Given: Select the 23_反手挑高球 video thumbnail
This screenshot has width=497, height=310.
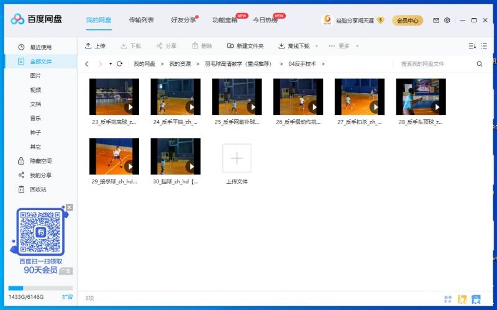Looking at the screenshot, I should pos(114,97).
